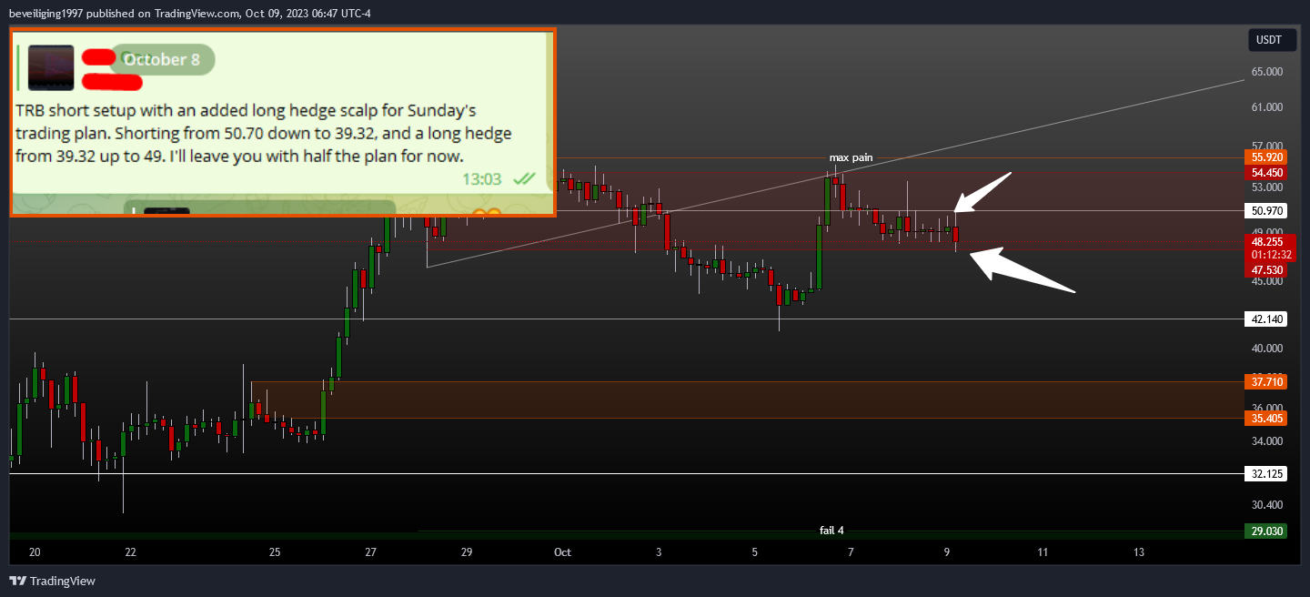Select the 55.920 orange price label
This screenshot has width=1310, height=597.
[x=1267, y=157]
